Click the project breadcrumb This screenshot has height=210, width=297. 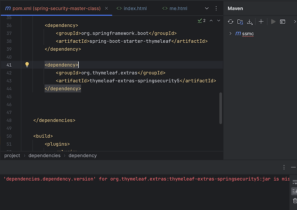[12, 156]
